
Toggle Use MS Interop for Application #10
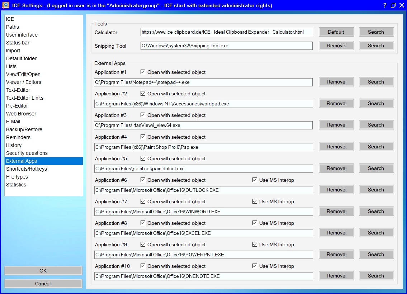click(255, 266)
